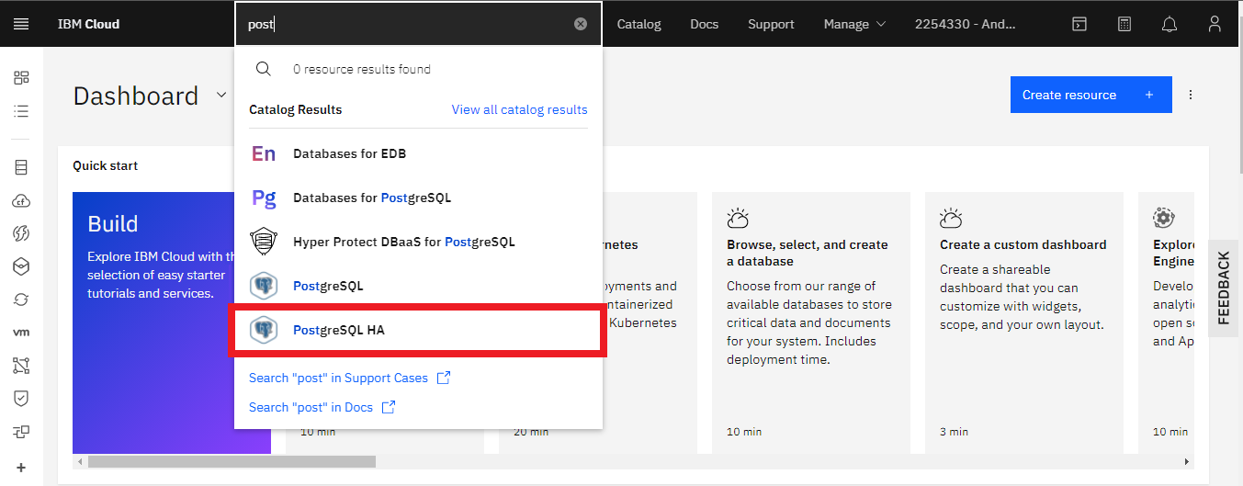Clear the search field with X icon
The width and height of the screenshot is (1243, 486).
[x=581, y=24]
